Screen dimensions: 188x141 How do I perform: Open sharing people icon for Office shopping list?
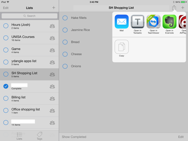[52, 111]
